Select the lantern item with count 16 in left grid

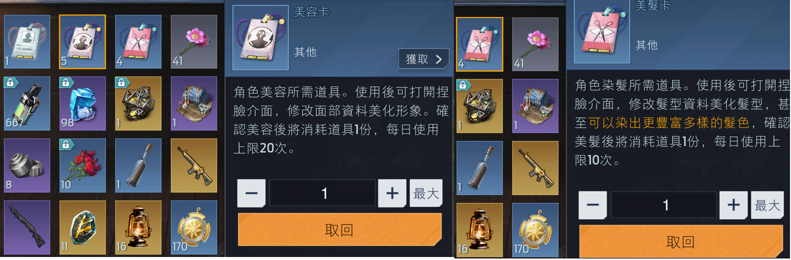[x=138, y=227]
